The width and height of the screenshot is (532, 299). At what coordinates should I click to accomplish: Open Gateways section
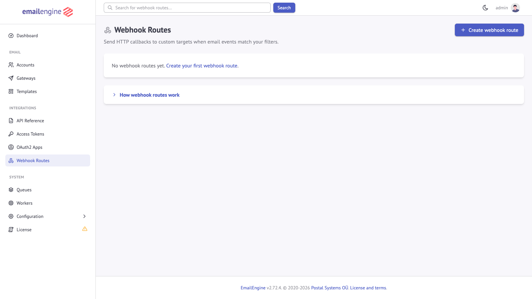(x=48, y=78)
